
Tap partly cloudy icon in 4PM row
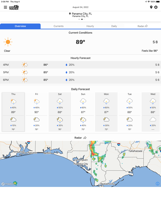[x=25, y=65]
